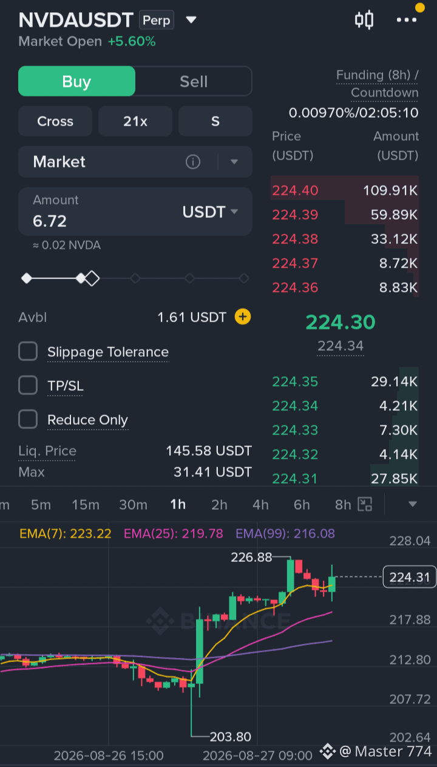This screenshot has width=437, height=767.
Task: Tap the TP/SL label text
Action: point(65,386)
